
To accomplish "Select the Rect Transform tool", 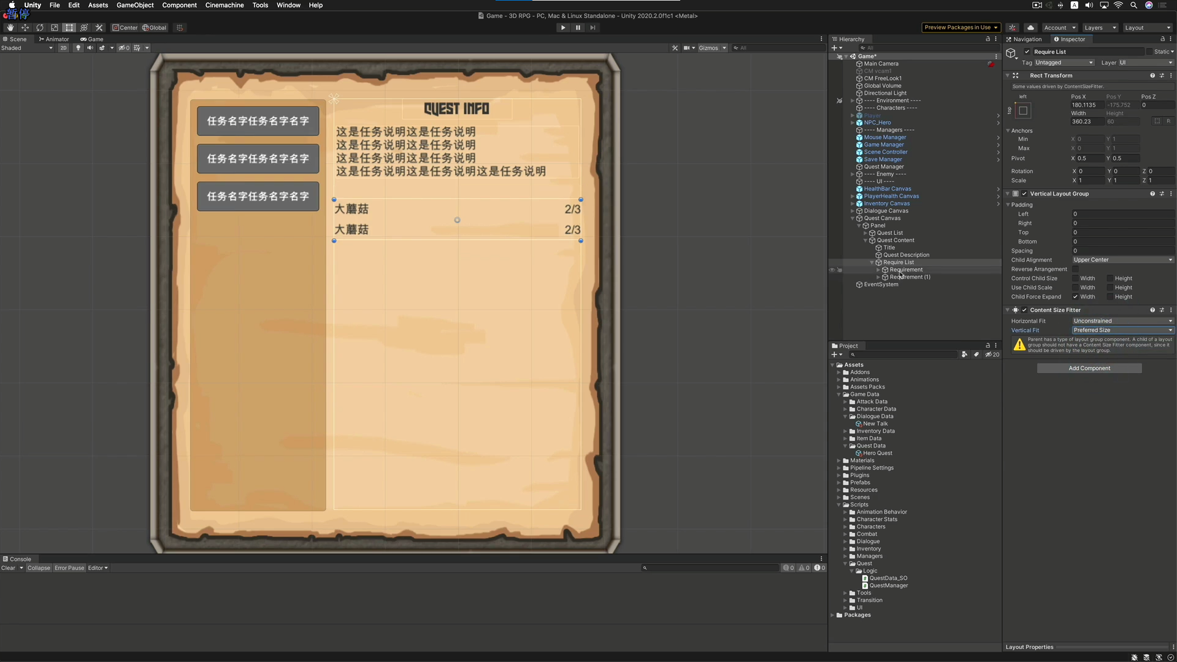I will (x=69, y=28).
